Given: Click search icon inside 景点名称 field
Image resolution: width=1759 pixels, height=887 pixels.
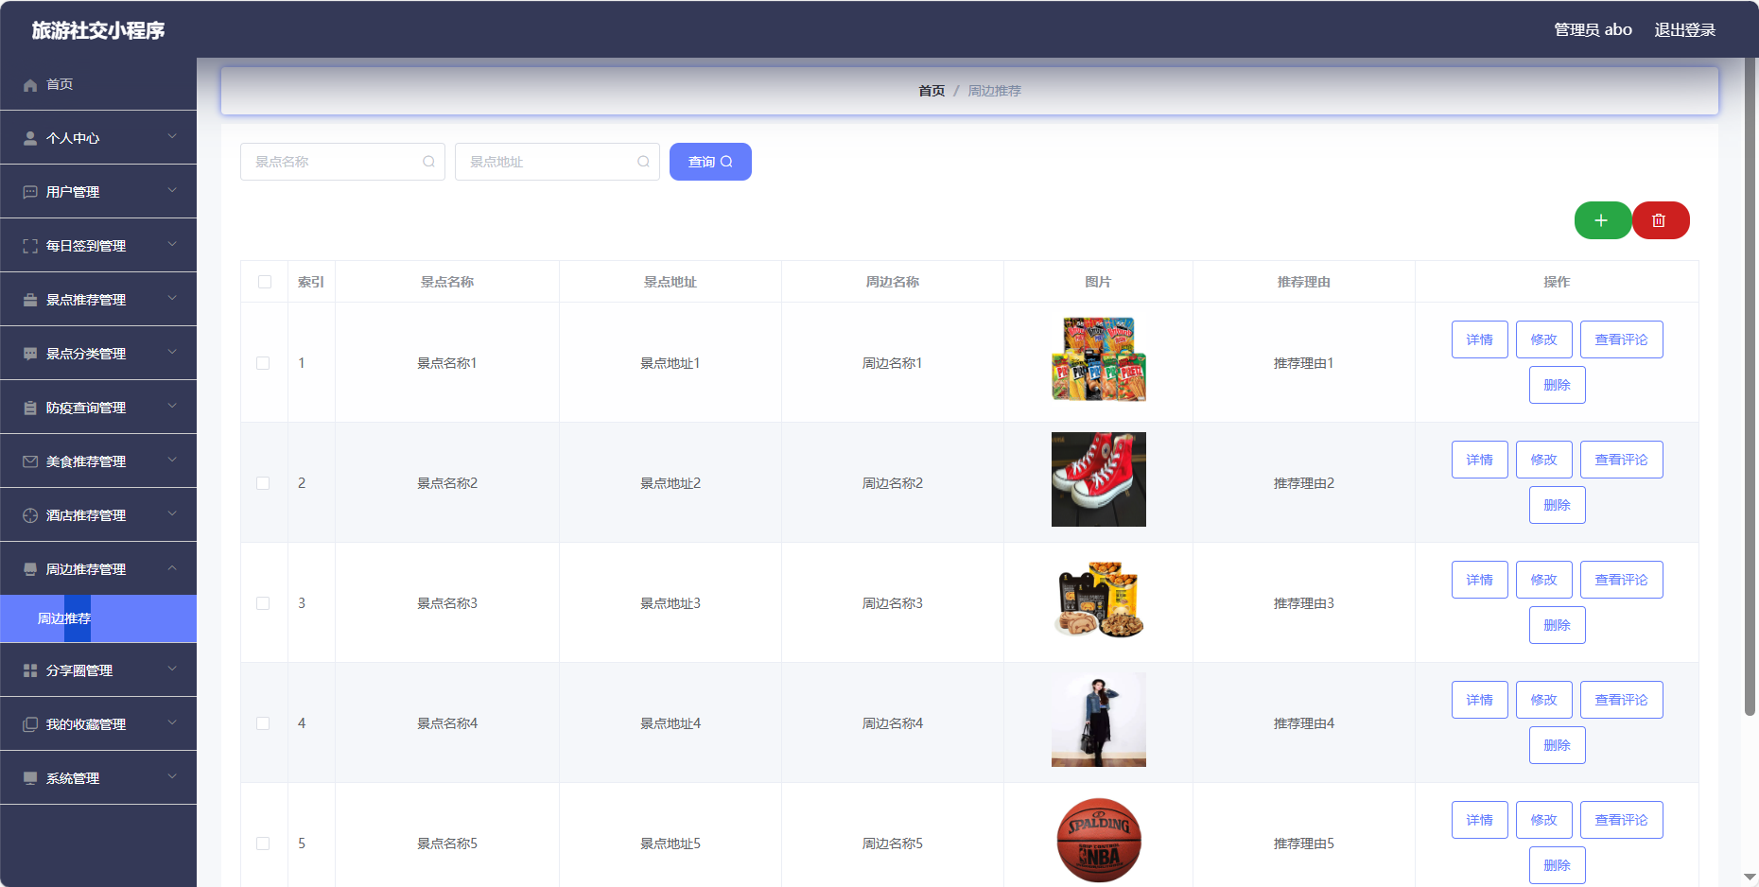Looking at the screenshot, I should coord(428,162).
